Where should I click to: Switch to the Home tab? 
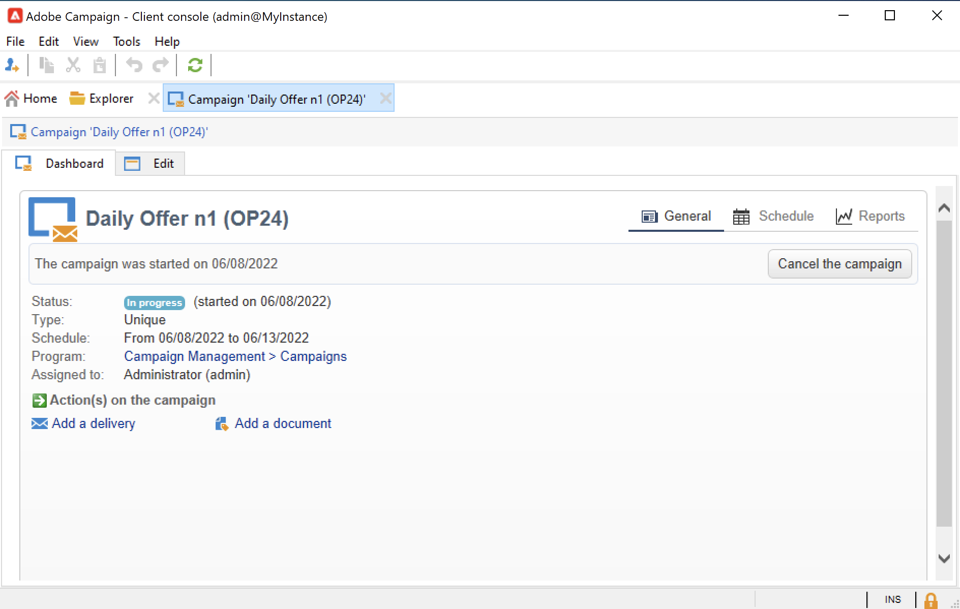(31, 98)
